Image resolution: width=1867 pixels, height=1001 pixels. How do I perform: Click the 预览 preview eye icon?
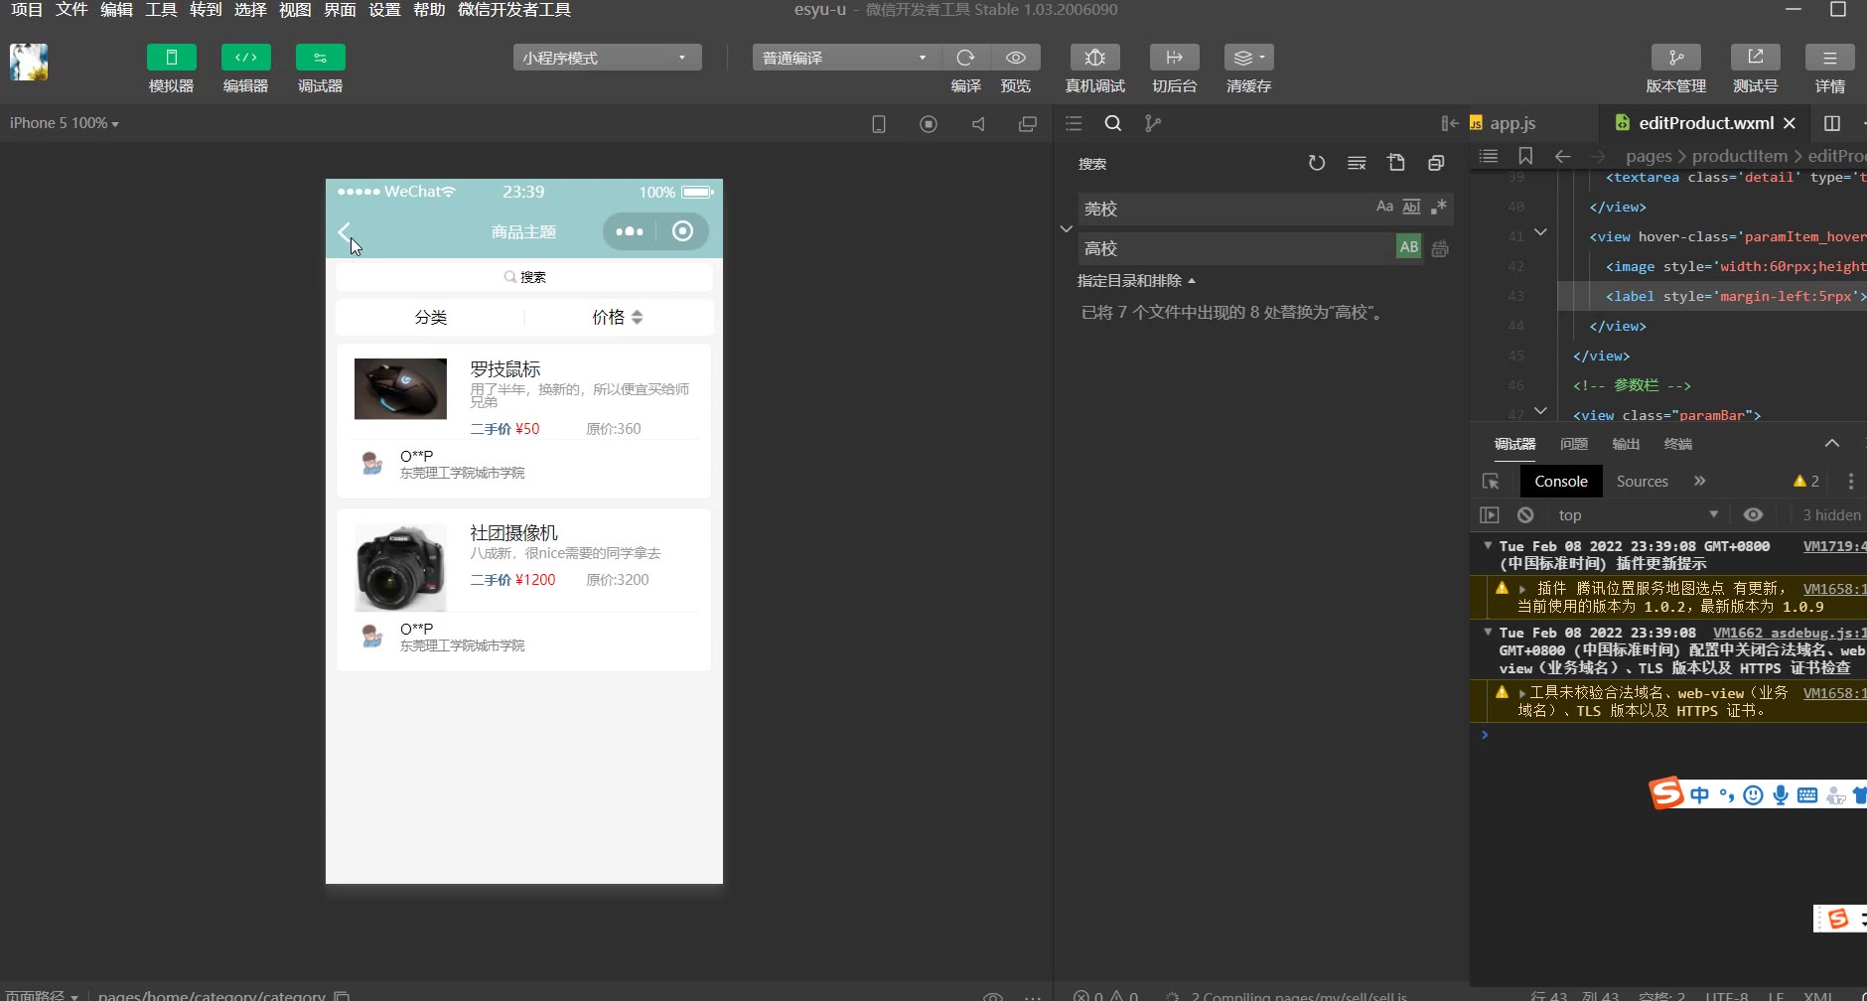coord(1015,58)
